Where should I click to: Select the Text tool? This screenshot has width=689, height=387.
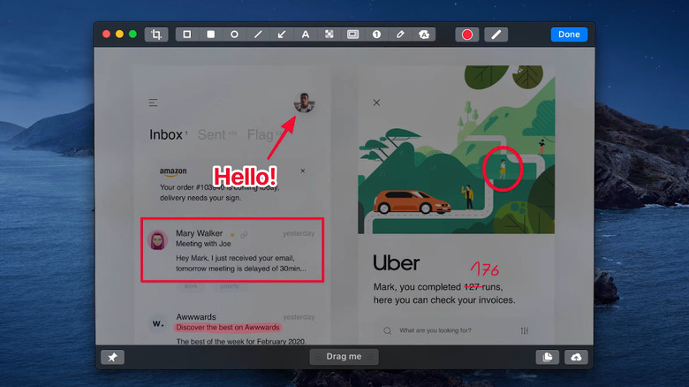click(306, 34)
